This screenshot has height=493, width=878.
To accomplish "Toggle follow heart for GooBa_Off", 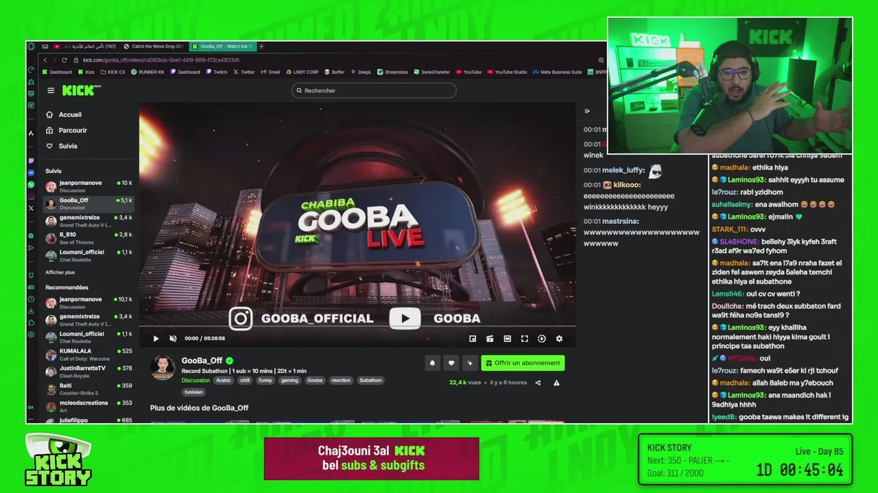I will [451, 363].
